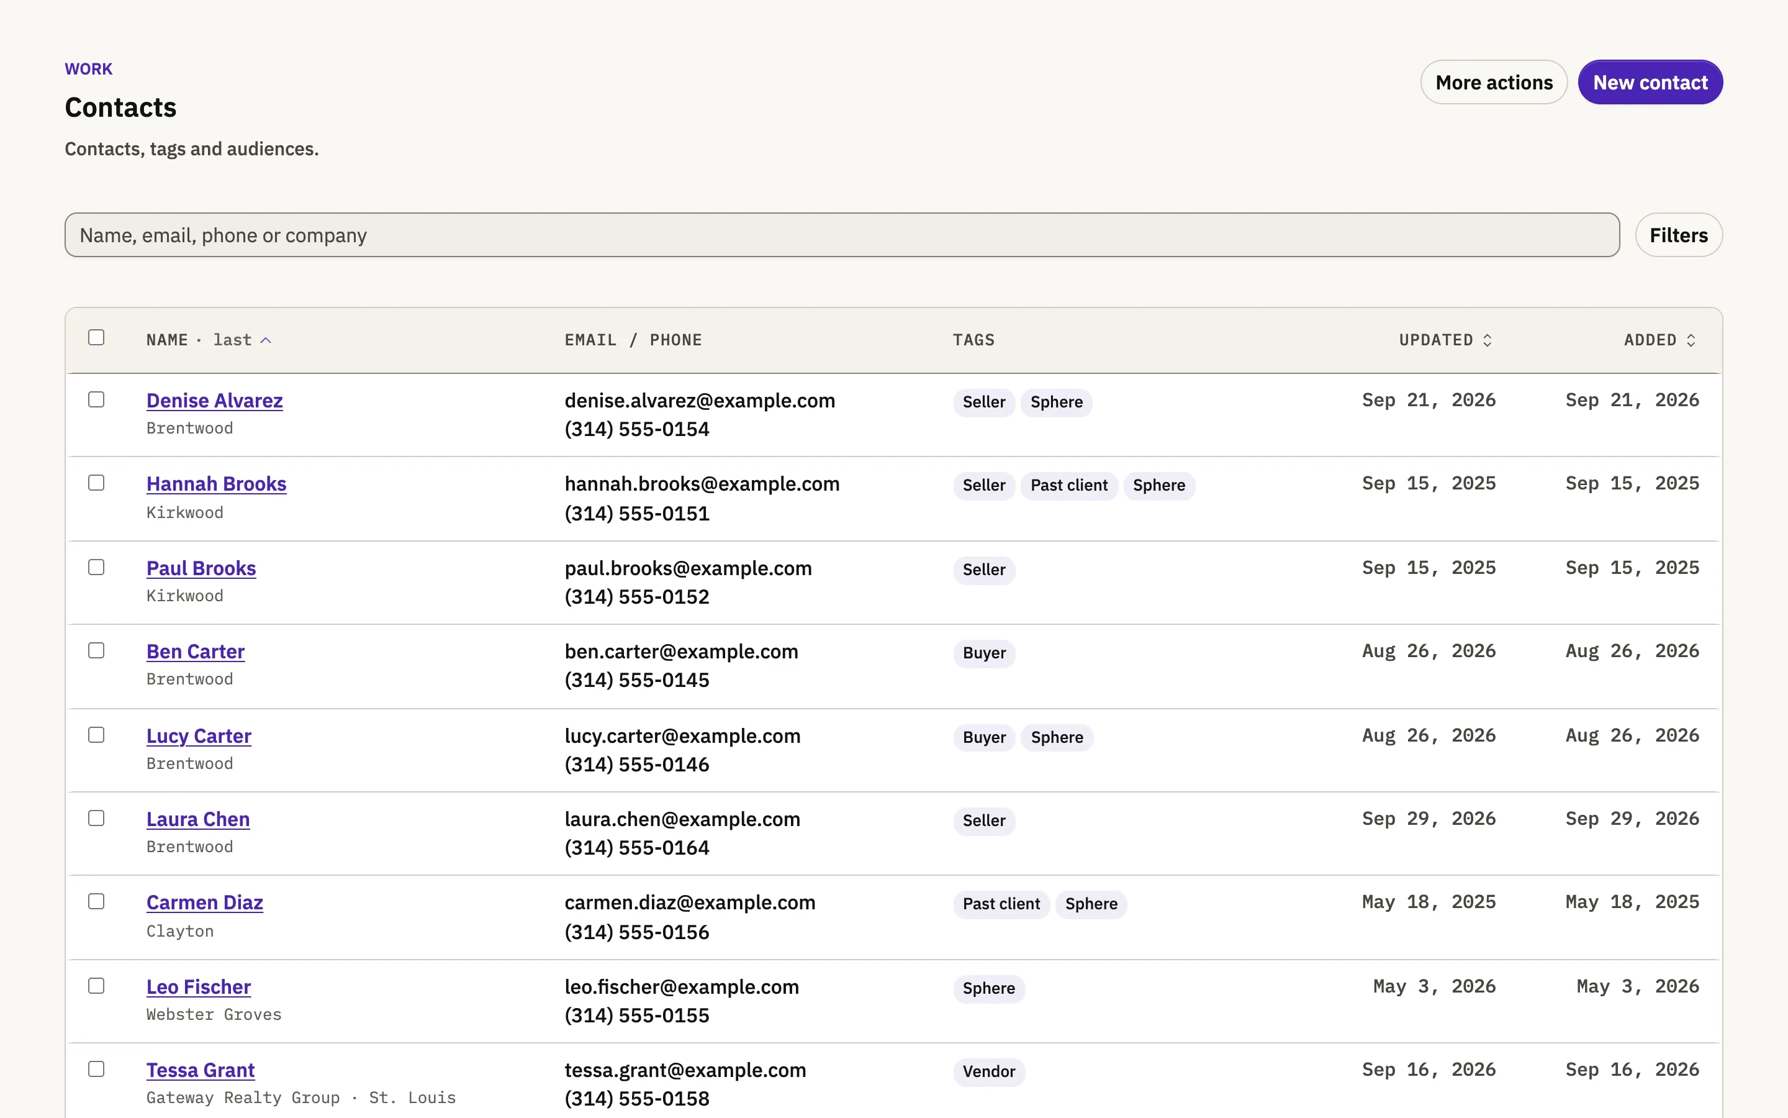This screenshot has height=1118, width=1788.
Task: Open Denise Alvarez contact page
Action: pos(214,400)
